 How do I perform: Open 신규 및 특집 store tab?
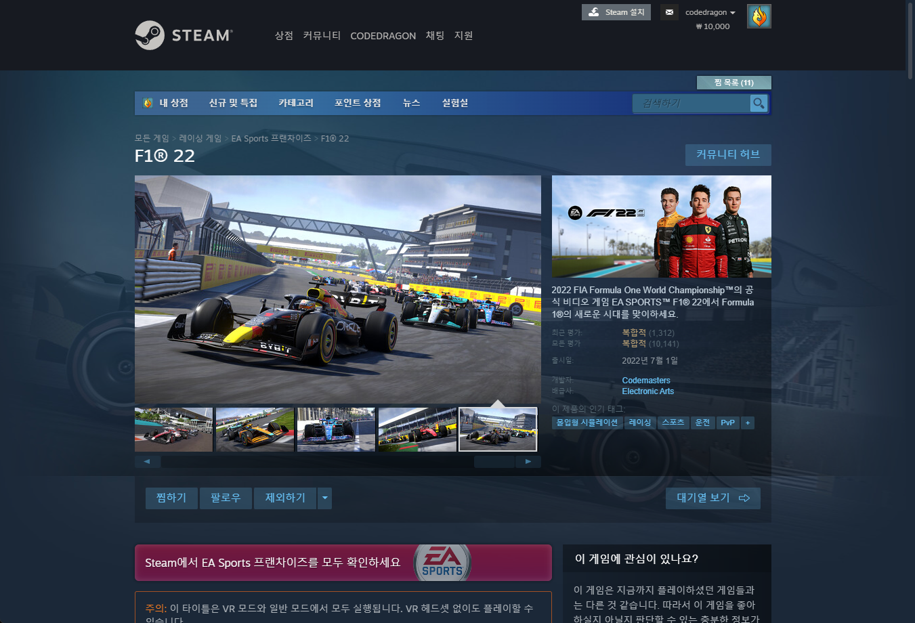click(x=233, y=103)
